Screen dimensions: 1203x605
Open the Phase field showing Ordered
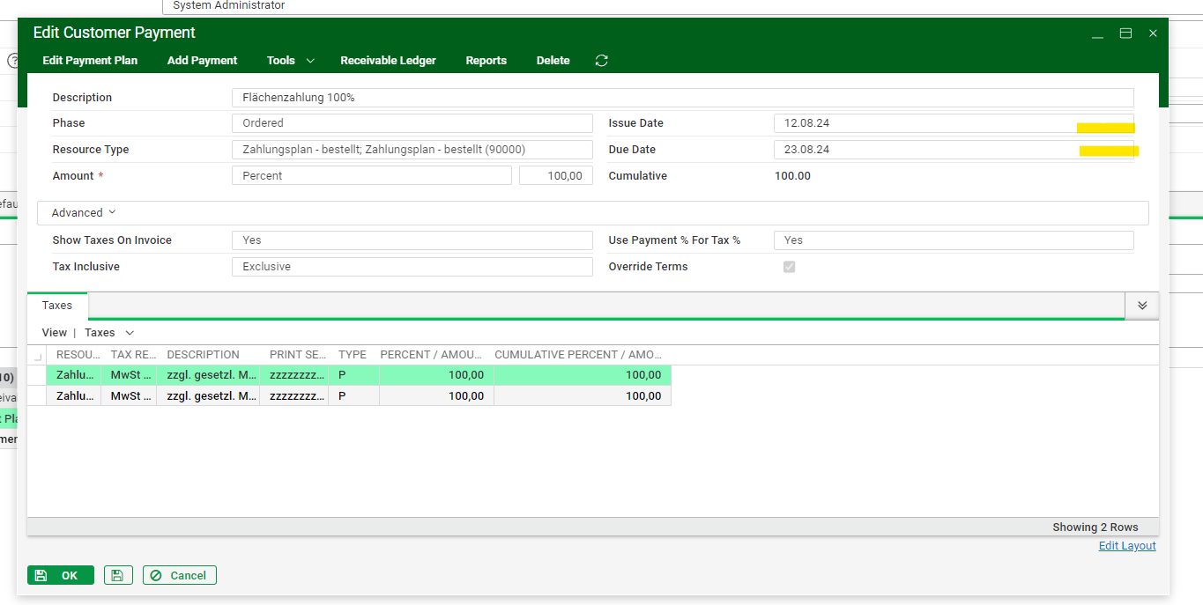click(x=412, y=123)
